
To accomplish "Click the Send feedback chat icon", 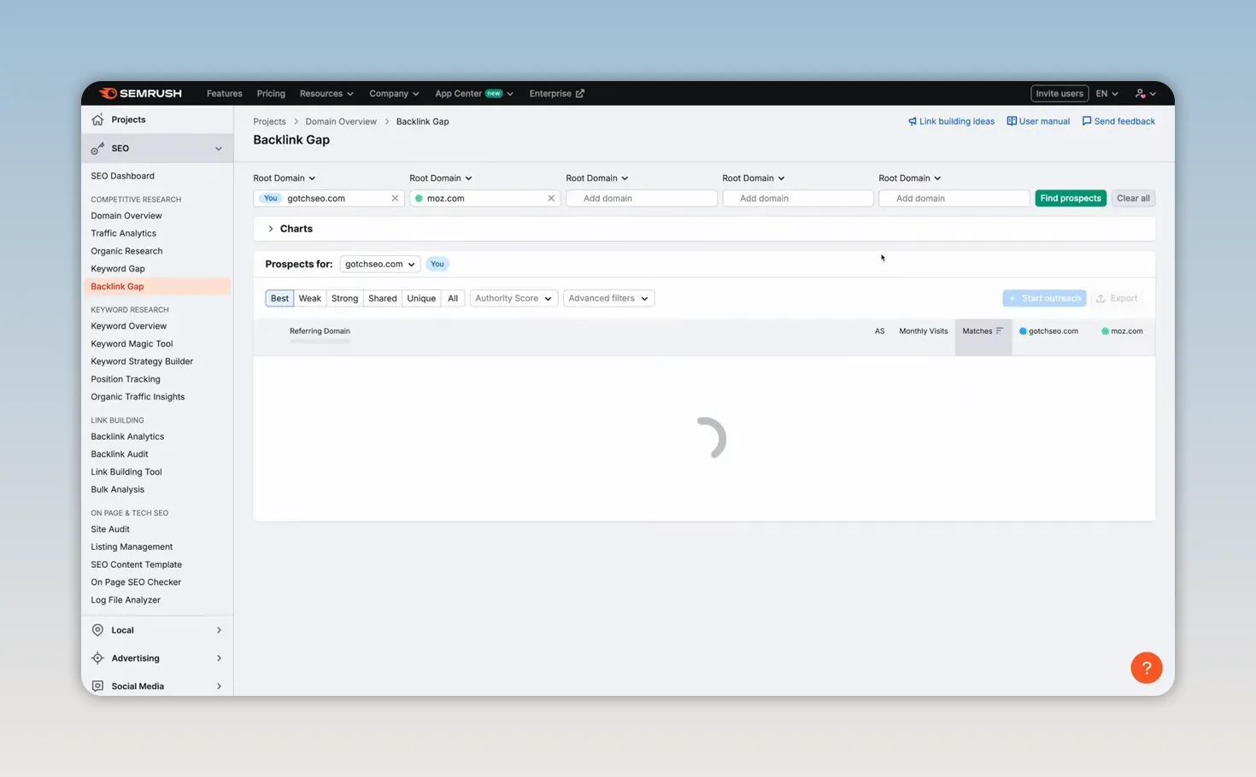I will tap(1087, 121).
